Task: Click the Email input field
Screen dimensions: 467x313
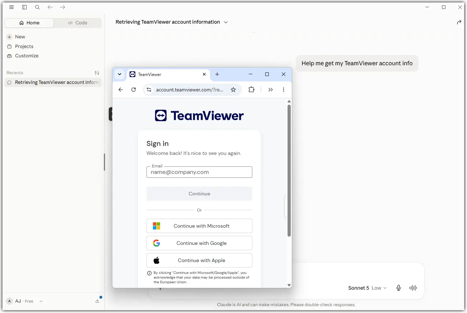Action: (x=199, y=172)
